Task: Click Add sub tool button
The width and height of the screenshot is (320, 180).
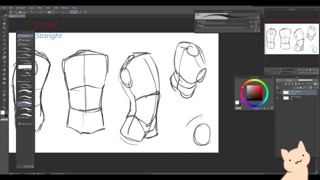Action: pos(25,123)
